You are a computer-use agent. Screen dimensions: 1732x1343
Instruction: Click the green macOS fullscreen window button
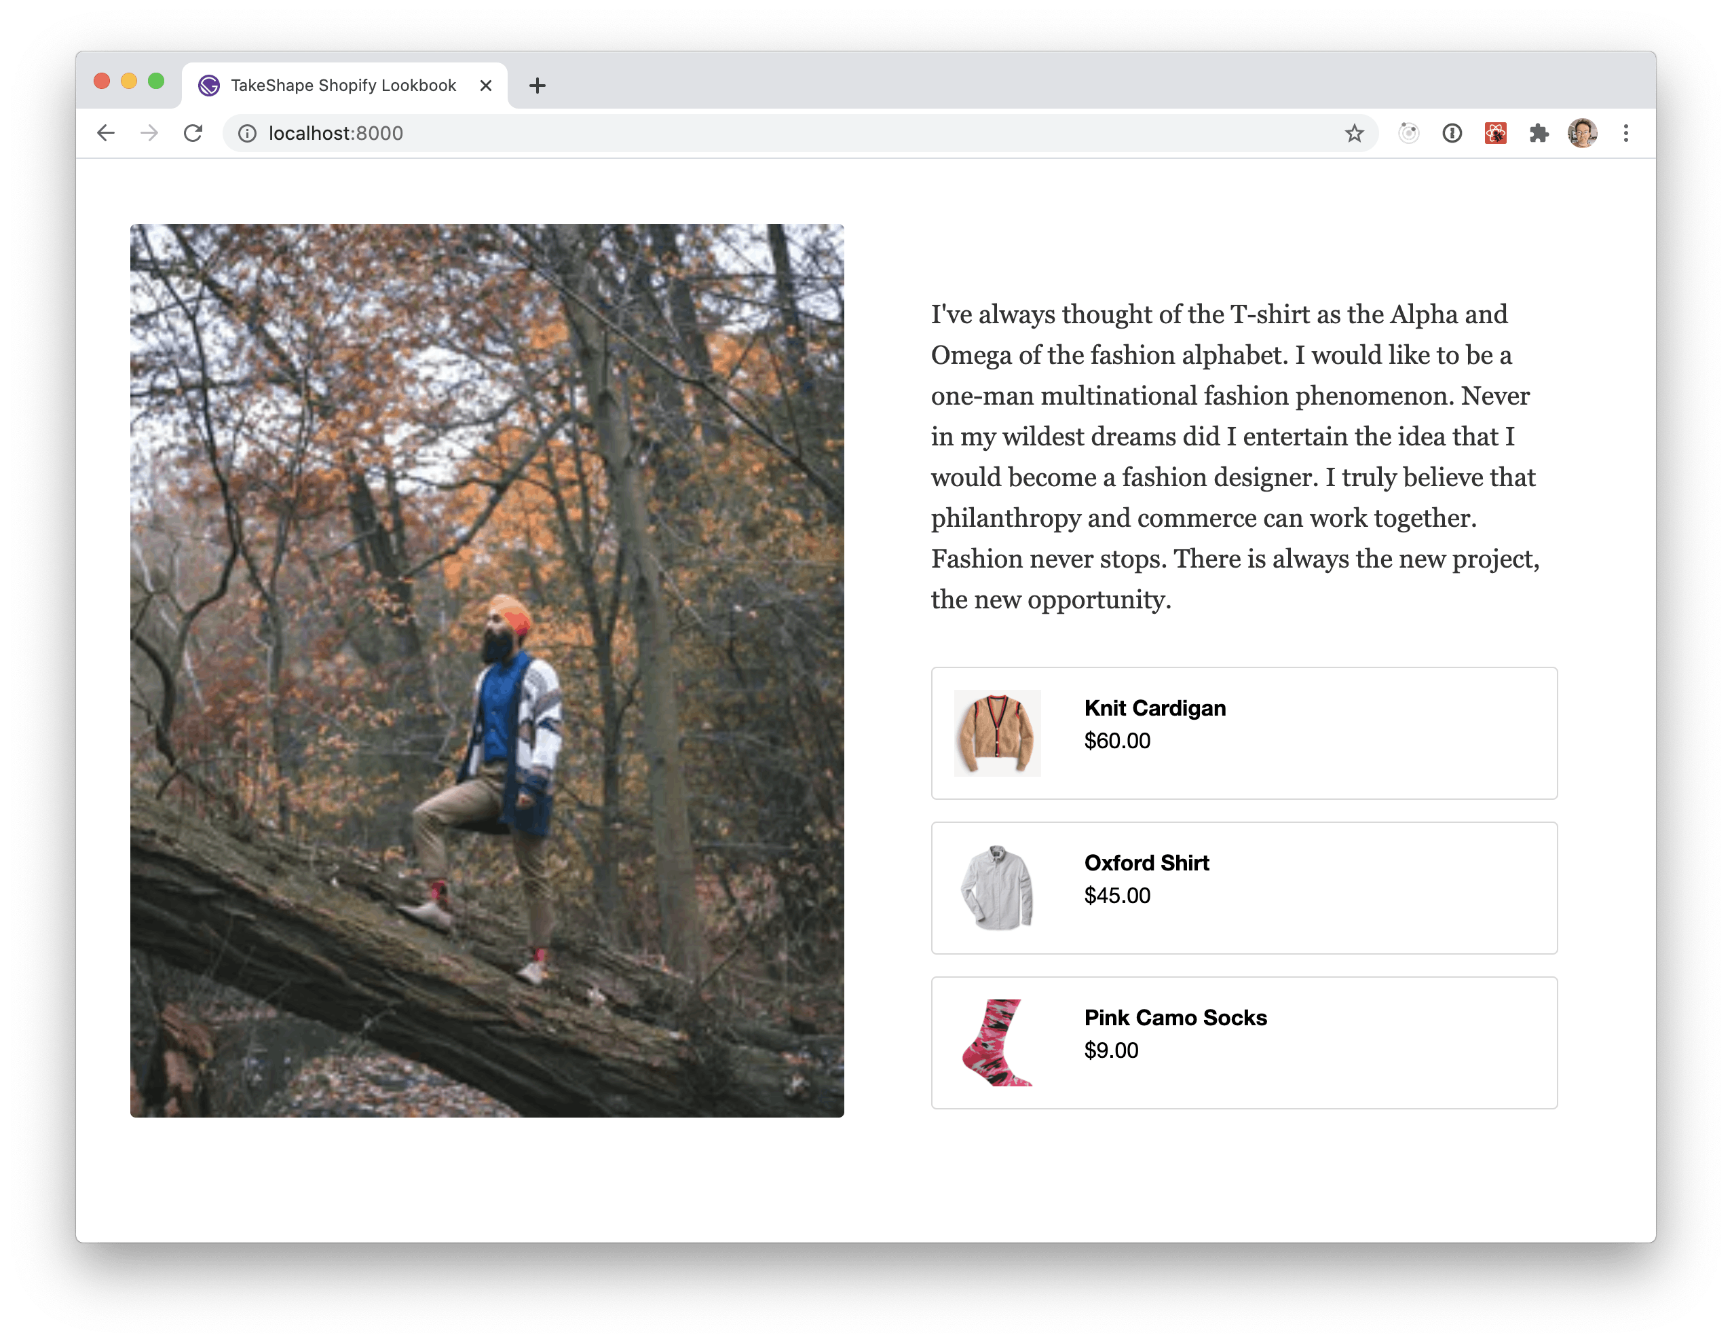(x=156, y=81)
